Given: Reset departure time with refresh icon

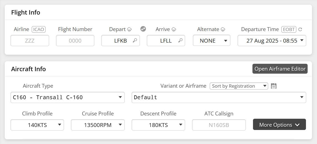Looking at the screenshot, I should [300, 29].
